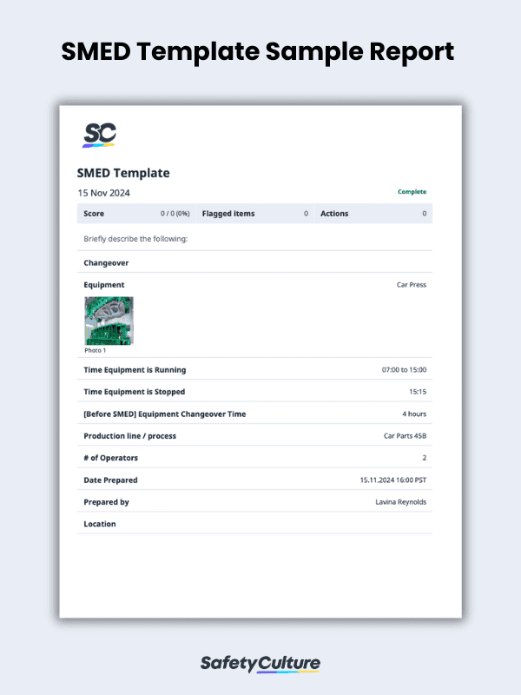Open the Car Press equipment photo thumbnail
Image resolution: width=521 pixels, height=695 pixels.
tap(109, 321)
